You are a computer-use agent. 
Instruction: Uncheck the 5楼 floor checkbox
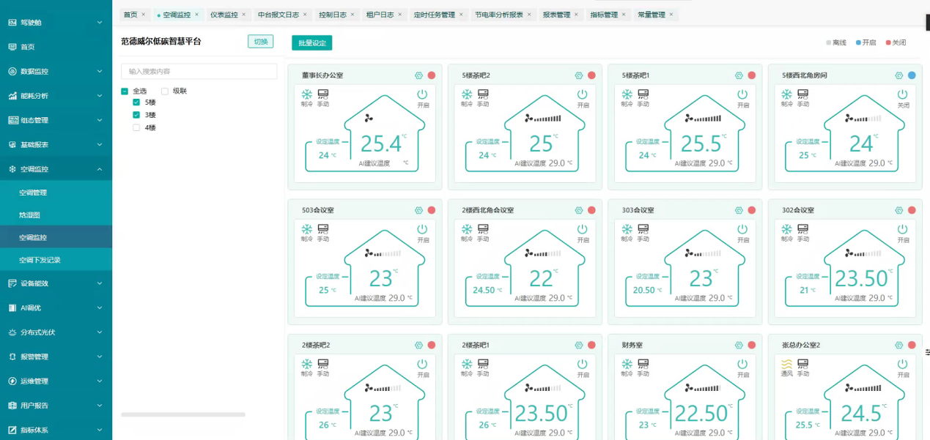pyautogui.click(x=136, y=102)
